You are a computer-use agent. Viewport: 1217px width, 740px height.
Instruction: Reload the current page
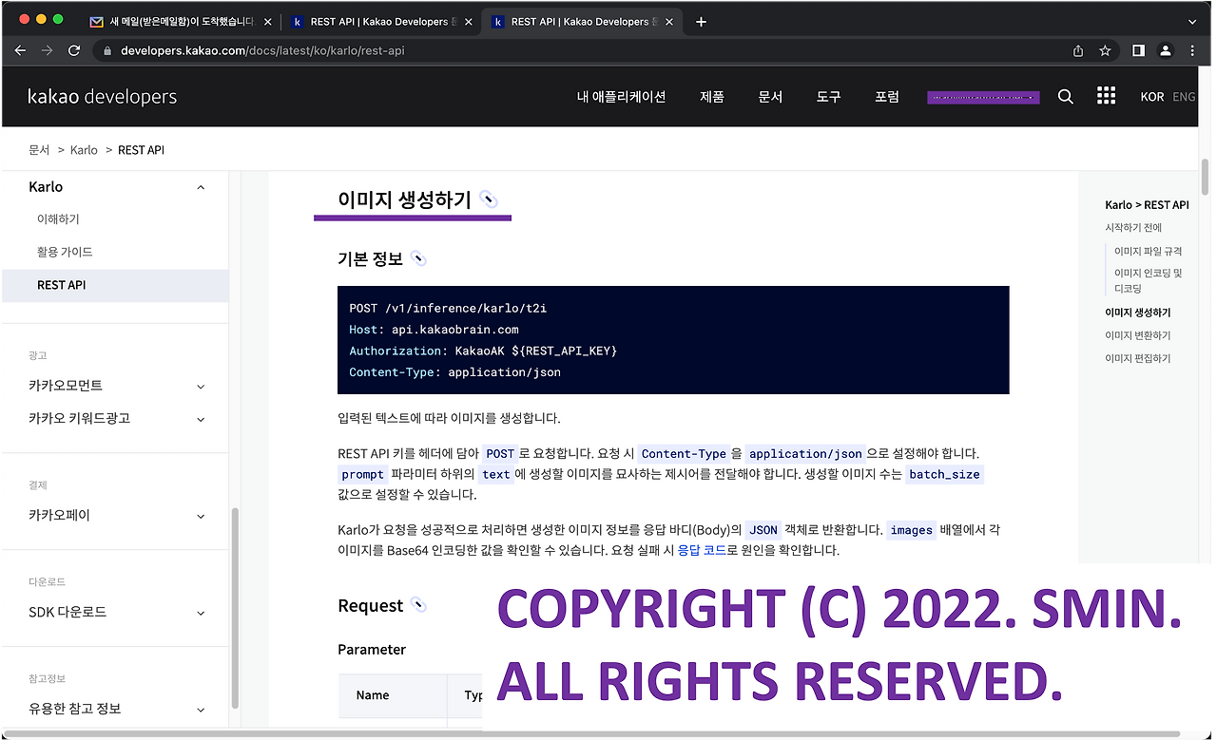pos(74,50)
